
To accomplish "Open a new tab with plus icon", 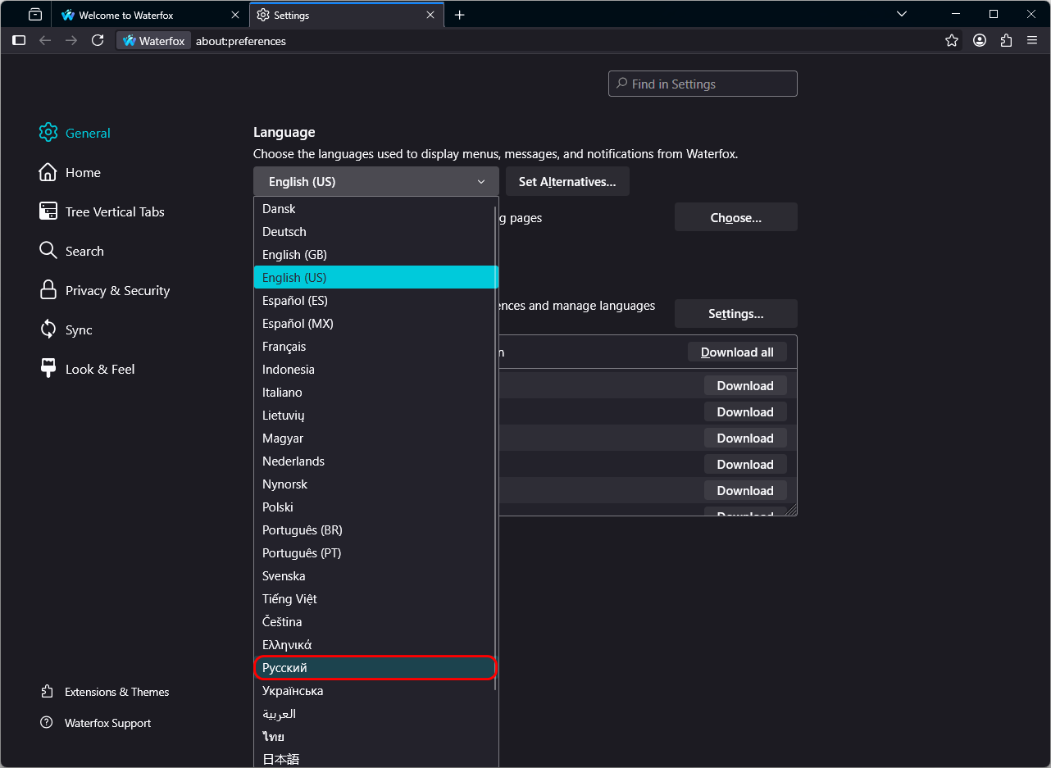I will [x=459, y=15].
